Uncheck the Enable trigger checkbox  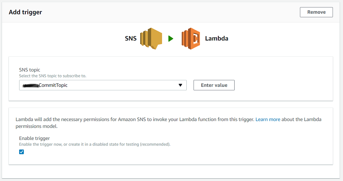[22, 152]
